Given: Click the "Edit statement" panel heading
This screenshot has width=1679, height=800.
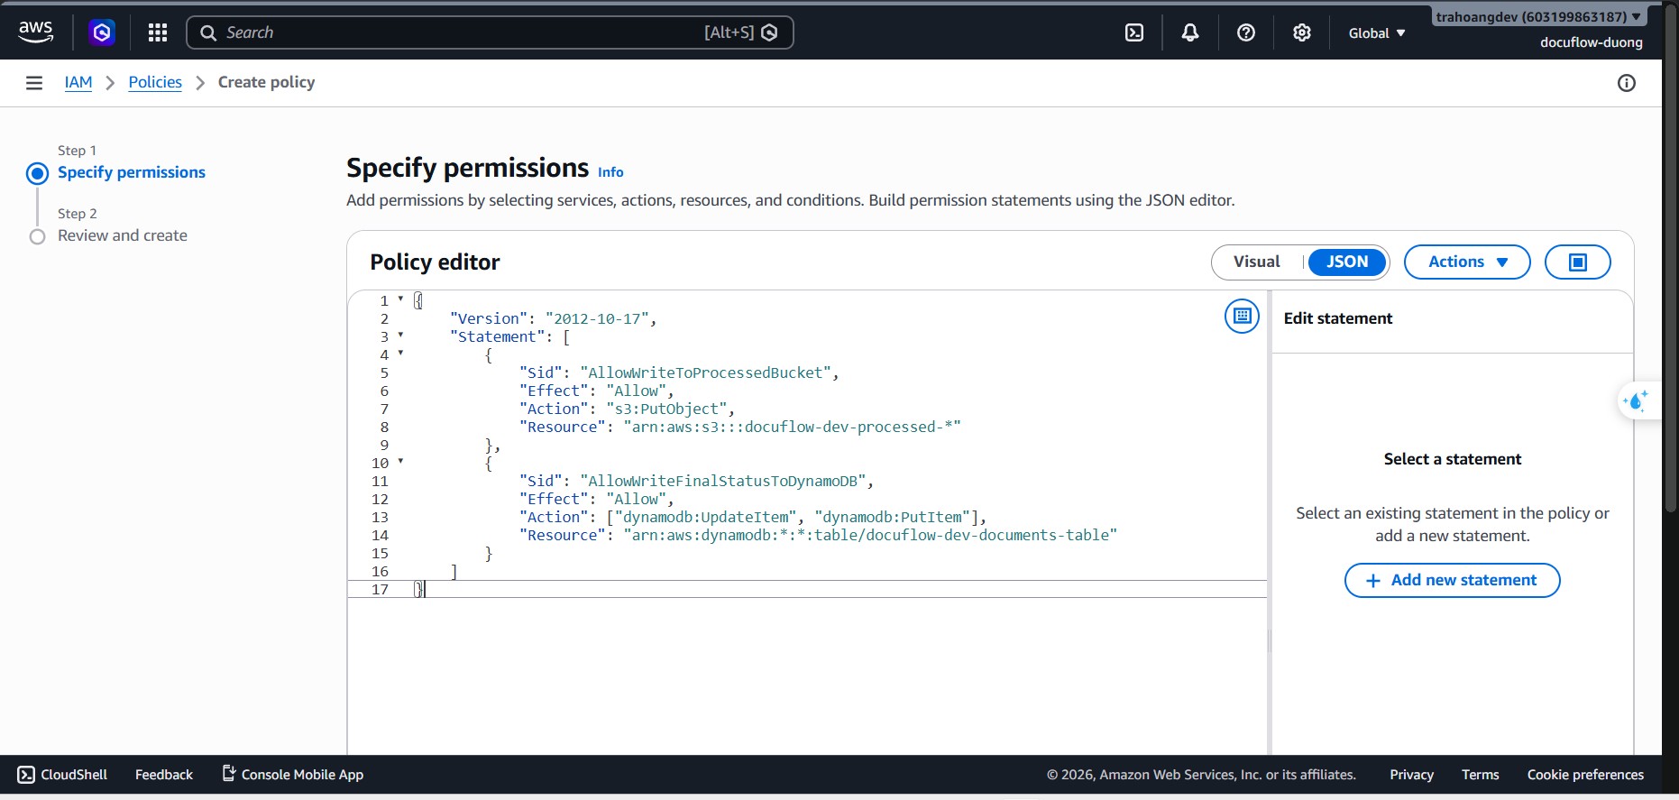Looking at the screenshot, I should (x=1338, y=318).
